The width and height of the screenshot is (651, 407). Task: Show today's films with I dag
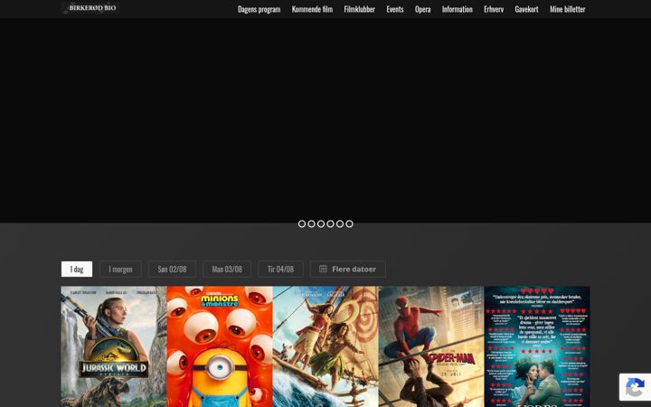77,270
